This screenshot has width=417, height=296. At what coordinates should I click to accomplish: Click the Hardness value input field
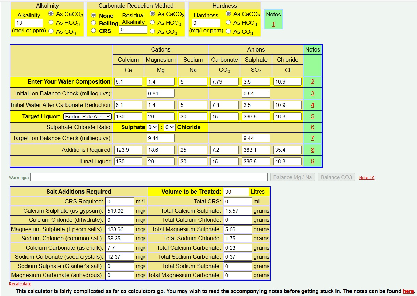206,23
